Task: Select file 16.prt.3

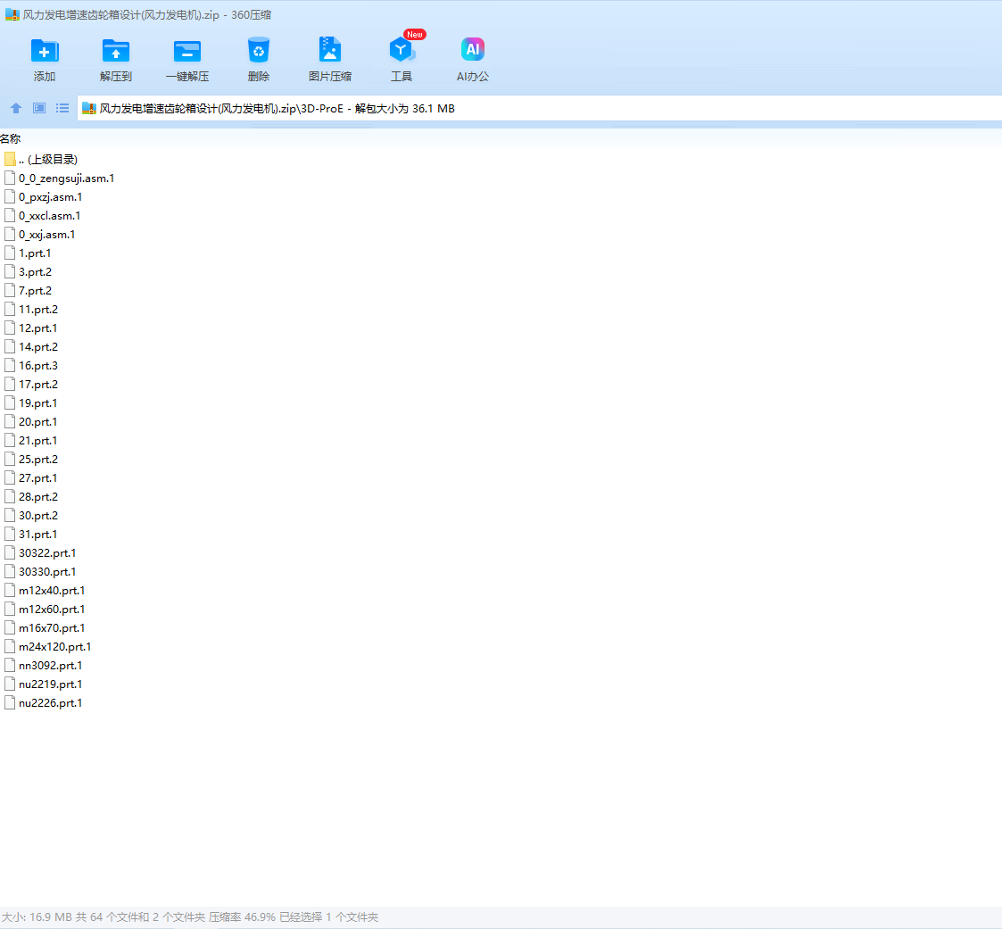Action: click(38, 366)
